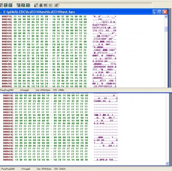Click scroll-down arrow of the lower hex window

167,163
